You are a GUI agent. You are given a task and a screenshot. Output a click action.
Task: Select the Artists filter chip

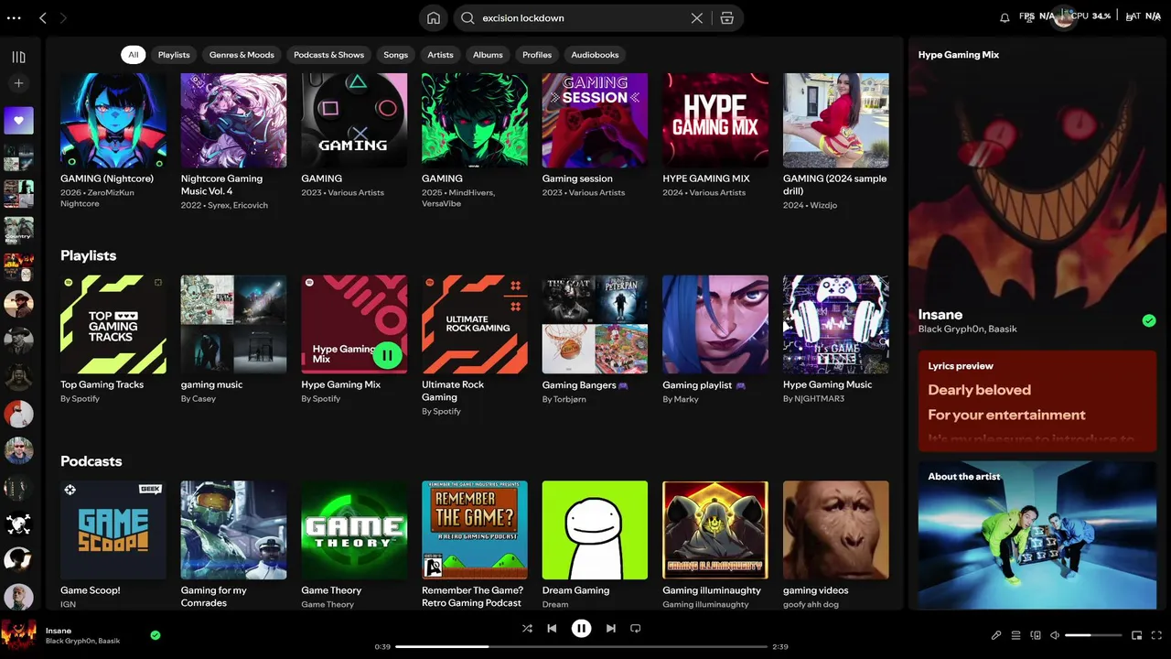[440, 55]
